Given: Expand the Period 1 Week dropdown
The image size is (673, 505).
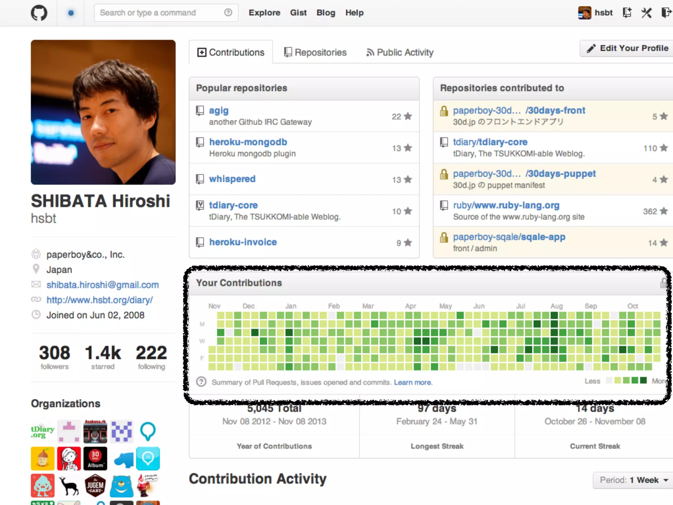Looking at the screenshot, I should point(633,480).
